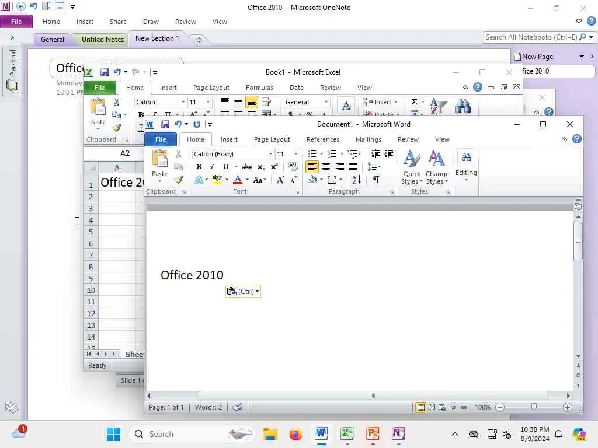The height and width of the screenshot is (448, 598).
Task: Apply Subscript formatting in Word
Action: [x=261, y=167]
